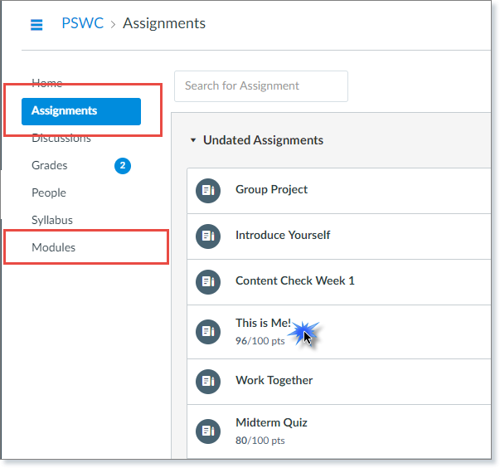
Task: Click the Midterm Quiz assignment icon
Action: click(x=207, y=431)
